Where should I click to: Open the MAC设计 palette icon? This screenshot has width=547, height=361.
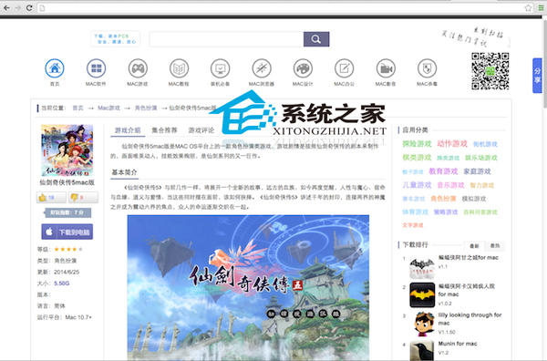click(303, 68)
